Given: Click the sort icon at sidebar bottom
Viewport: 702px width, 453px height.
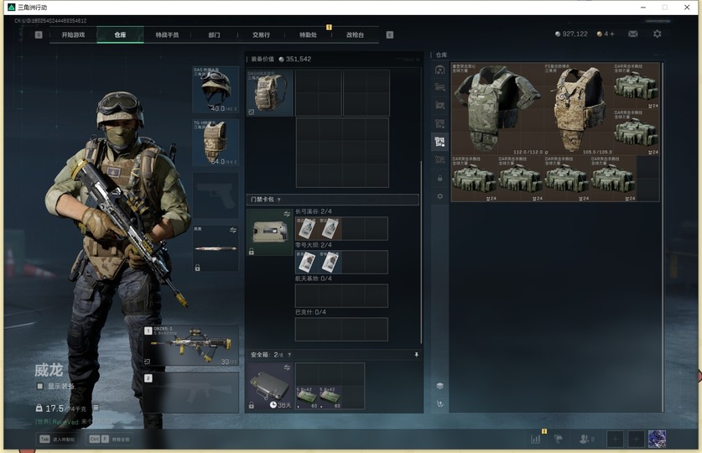Looking at the screenshot, I should (x=439, y=404).
